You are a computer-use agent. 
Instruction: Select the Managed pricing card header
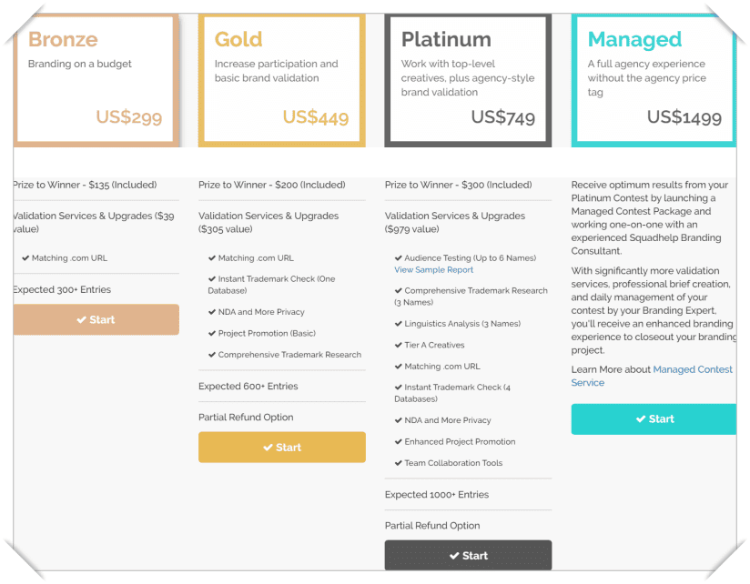coord(654,80)
